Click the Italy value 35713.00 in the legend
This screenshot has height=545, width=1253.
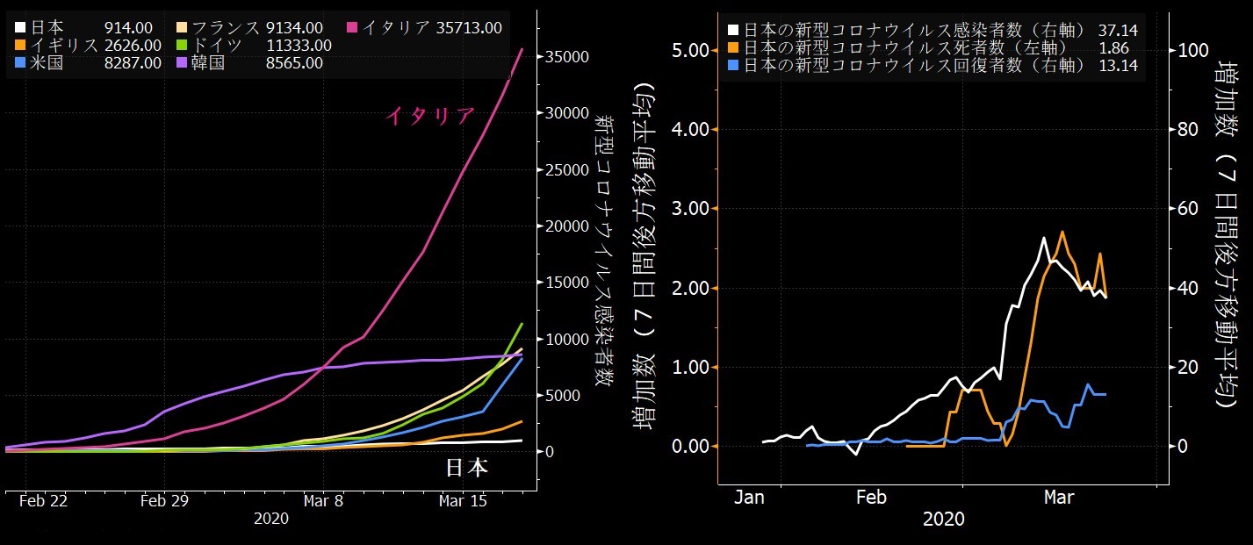coord(469,27)
